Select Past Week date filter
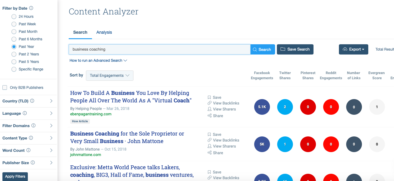Screen dimensions: 394x181 [14, 24]
